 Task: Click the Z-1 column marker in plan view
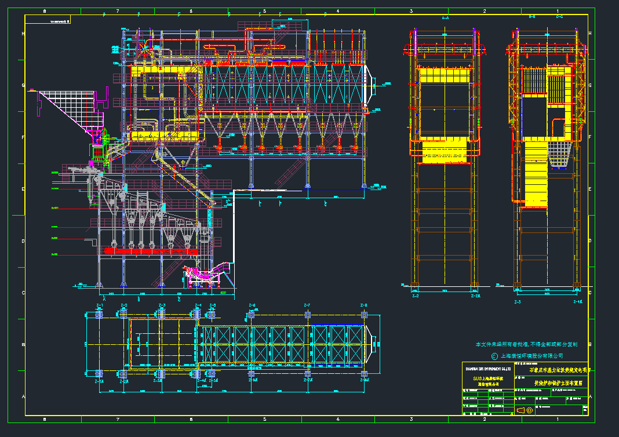click(x=99, y=305)
